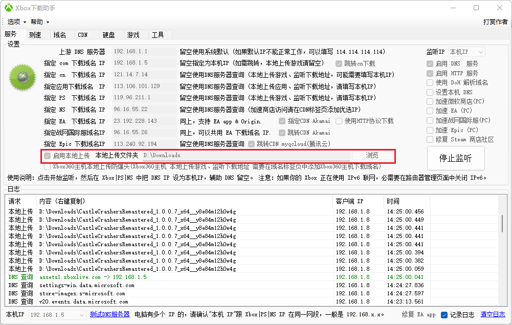Select the assets1.xboxlive.com DNS 查询 row

(x=252, y=277)
